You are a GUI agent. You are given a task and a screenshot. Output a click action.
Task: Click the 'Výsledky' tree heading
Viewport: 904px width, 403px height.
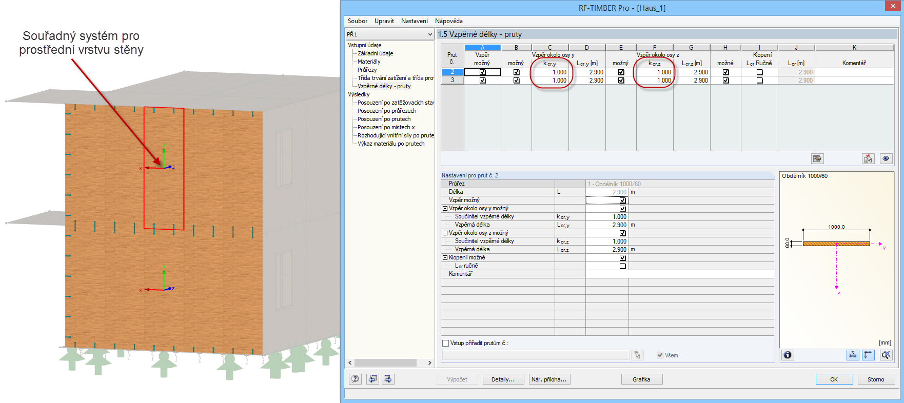coord(359,94)
